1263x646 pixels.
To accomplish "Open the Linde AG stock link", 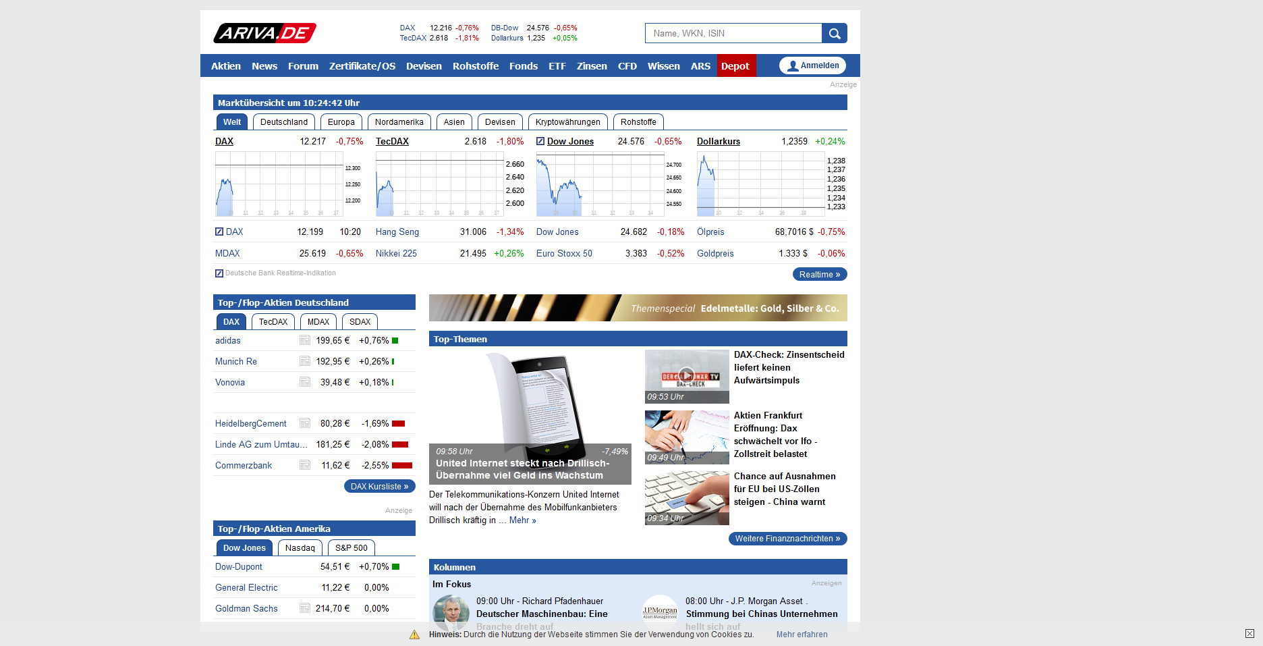I will (261, 444).
